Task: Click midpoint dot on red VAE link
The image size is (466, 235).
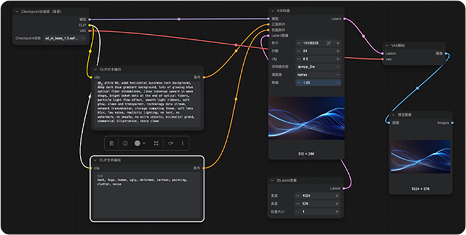Action: click(x=236, y=45)
